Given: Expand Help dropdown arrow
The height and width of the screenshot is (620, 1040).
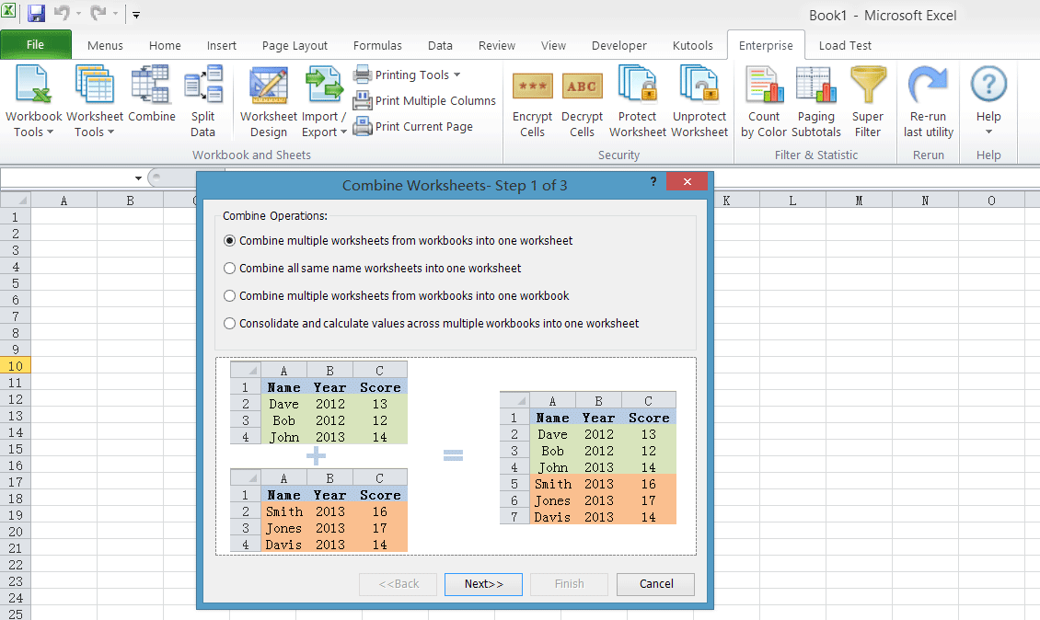Looking at the screenshot, I should pyautogui.click(x=988, y=132).
